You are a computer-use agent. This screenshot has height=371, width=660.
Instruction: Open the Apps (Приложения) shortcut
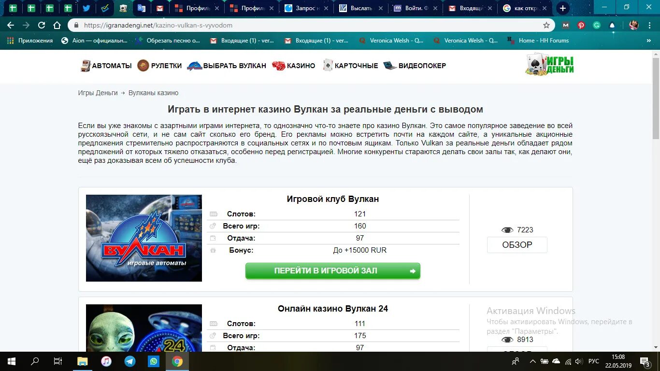click(x=30, y=41)
